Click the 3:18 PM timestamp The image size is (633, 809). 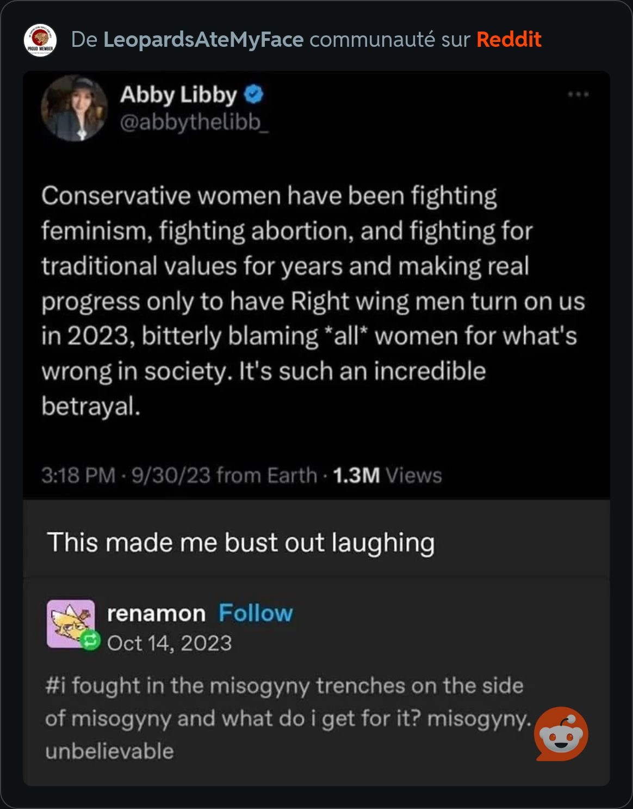(78, 475)
